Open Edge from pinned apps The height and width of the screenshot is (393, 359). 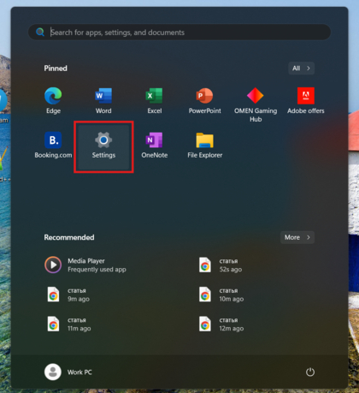click(x=53, y=100)
